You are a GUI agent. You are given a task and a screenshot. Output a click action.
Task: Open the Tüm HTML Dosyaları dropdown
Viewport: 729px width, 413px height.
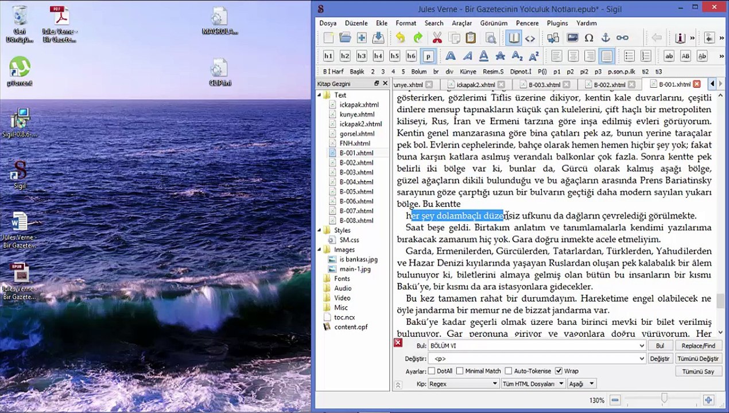coord(533,384)
